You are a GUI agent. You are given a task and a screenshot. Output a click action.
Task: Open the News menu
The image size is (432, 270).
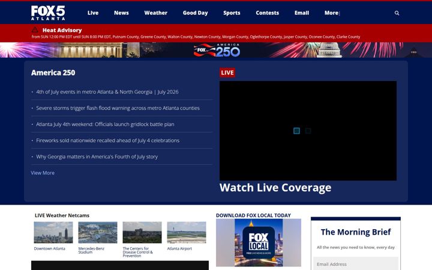click(x=121, y=13)
